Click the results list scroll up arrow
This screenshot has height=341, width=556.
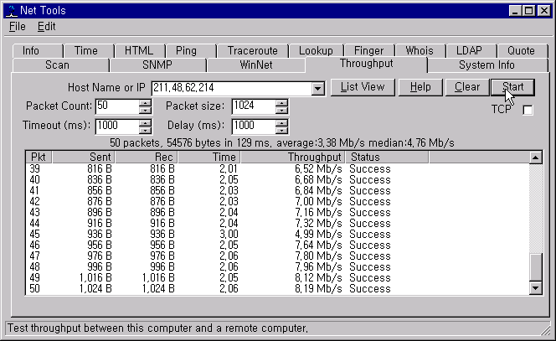pyautogui.click(x=535, y=158)
